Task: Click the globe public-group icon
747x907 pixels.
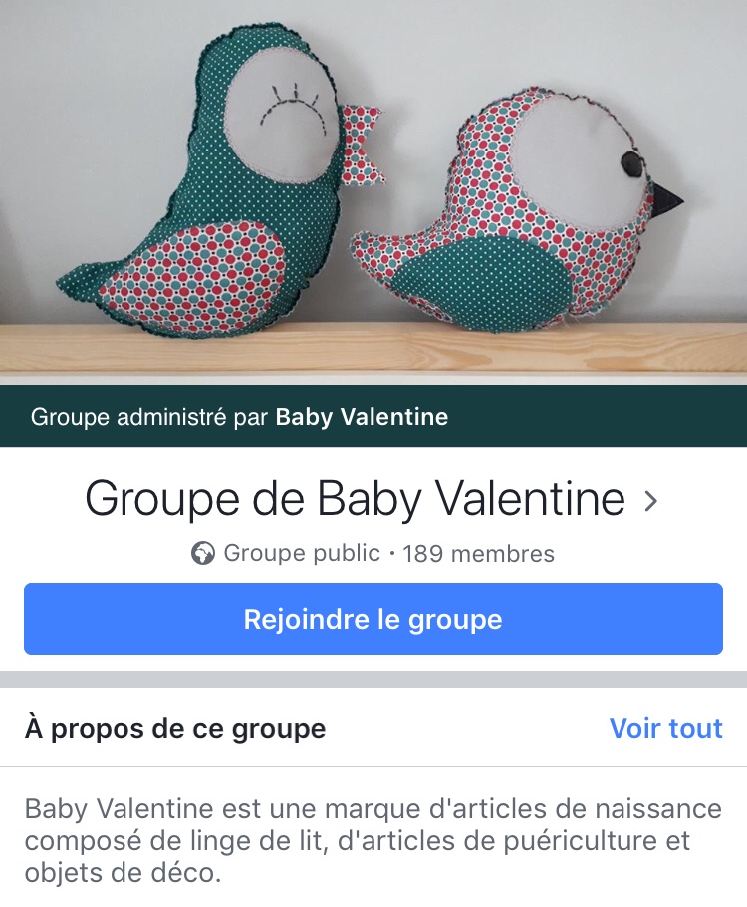Action: [203, 553]
